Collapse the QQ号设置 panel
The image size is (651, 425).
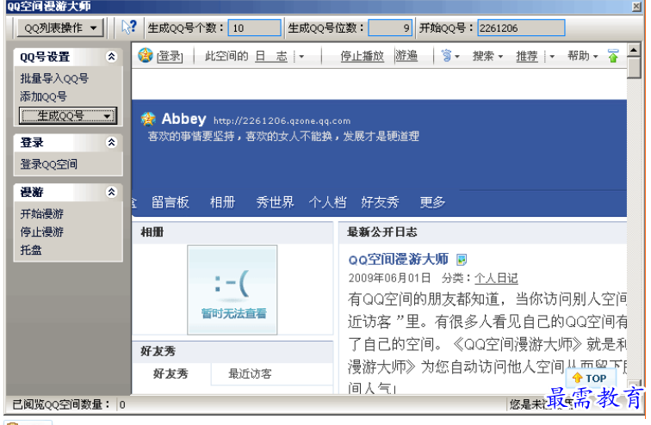click(111, 57)
